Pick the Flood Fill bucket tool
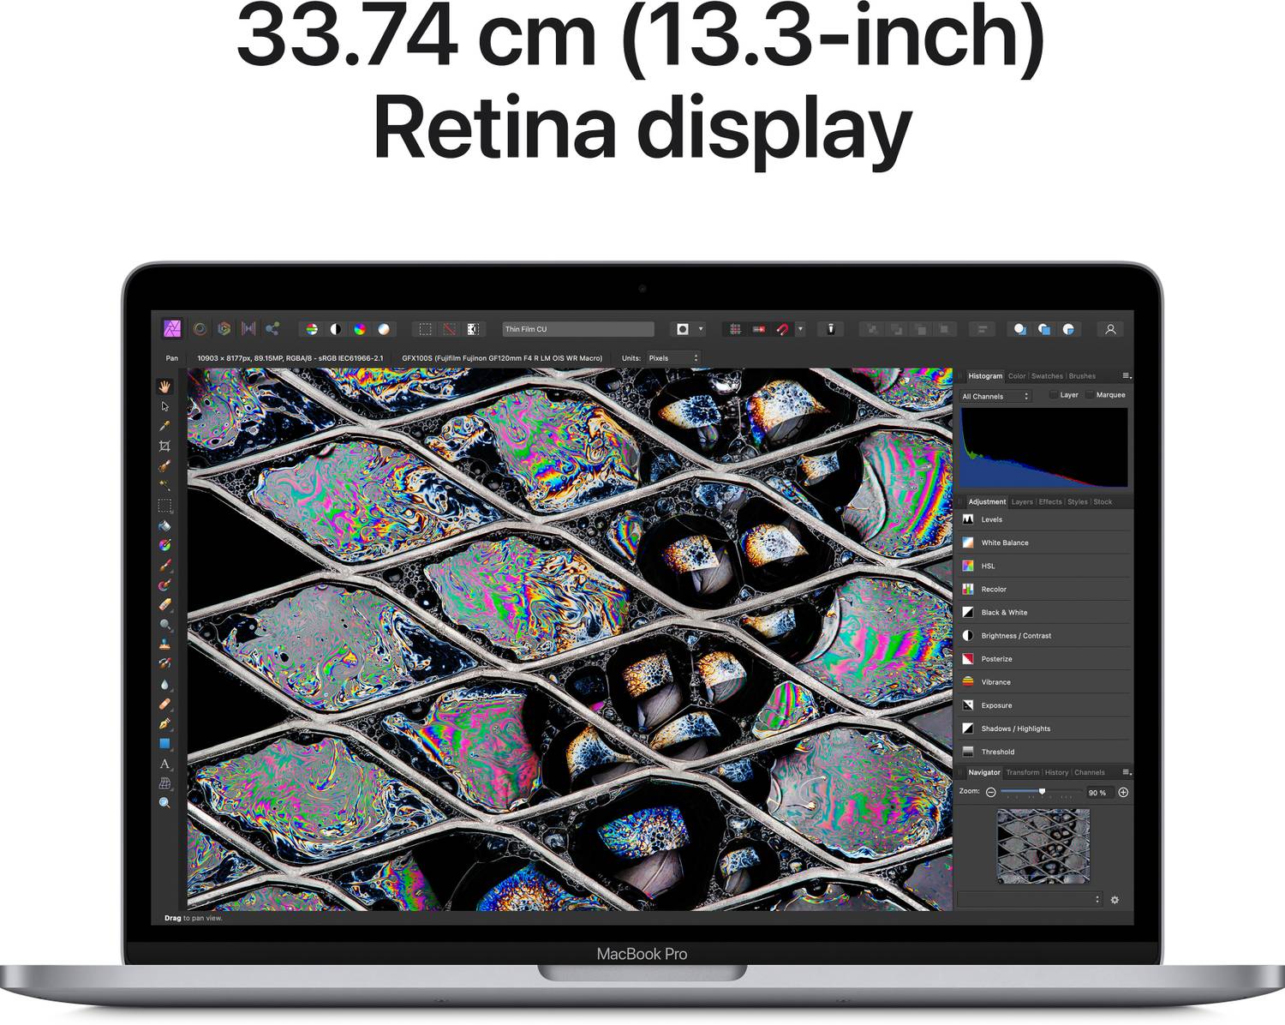 click(x=164, y=525)
